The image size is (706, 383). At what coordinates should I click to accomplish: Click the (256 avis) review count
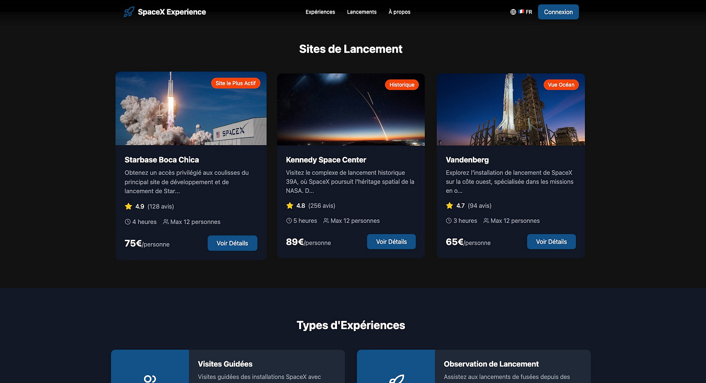pyautogui.click(x=322, y=206)
